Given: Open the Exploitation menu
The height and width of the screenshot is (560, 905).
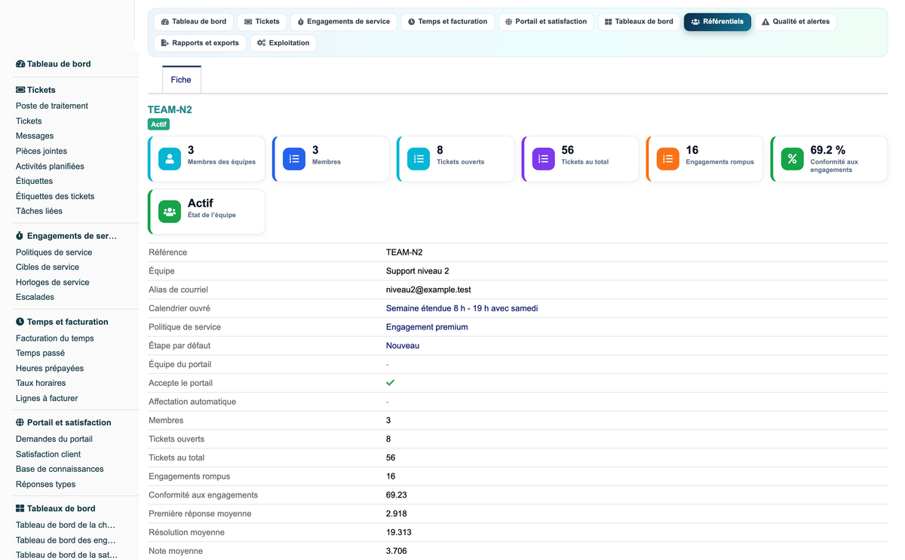Looking at the screenshot, I should tap(284, 43).
